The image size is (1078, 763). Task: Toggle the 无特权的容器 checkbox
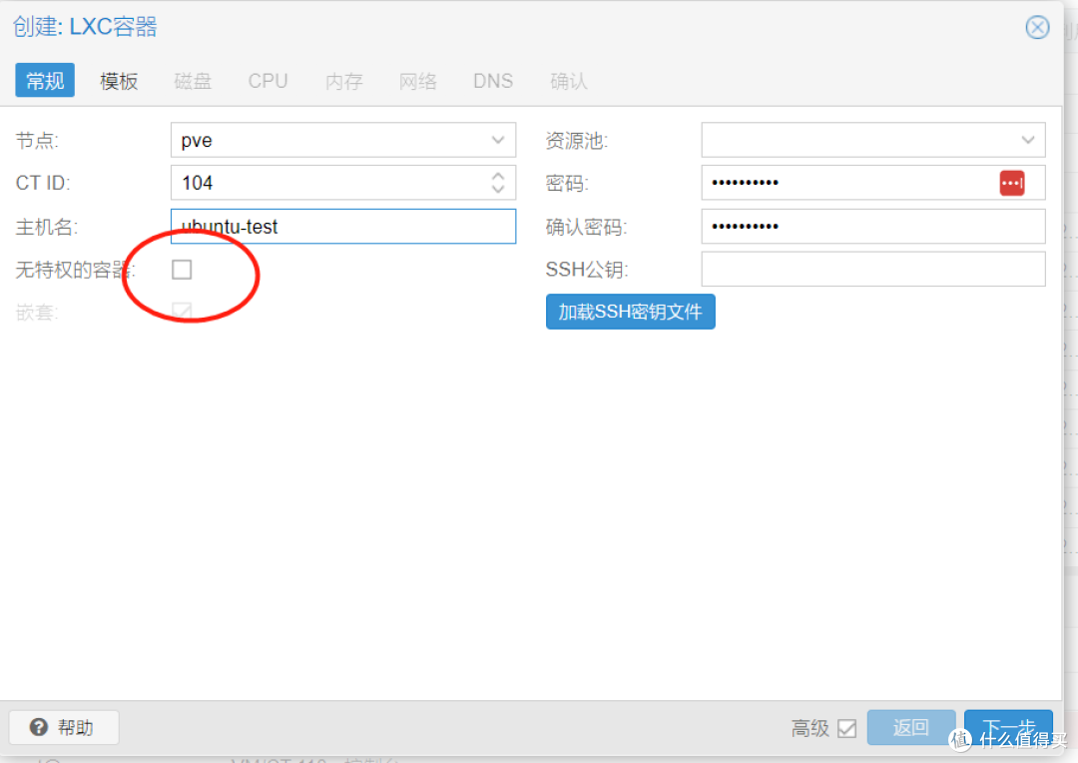pos(181,269)
